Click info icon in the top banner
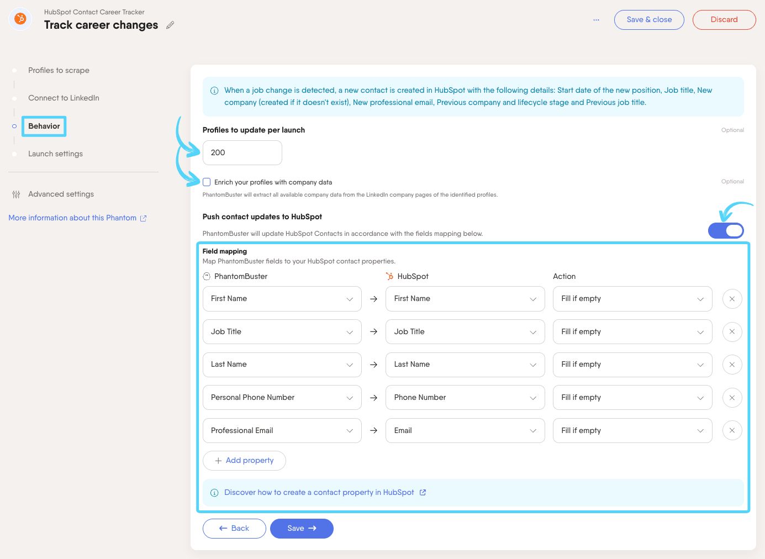The height and width of the screenshot is (559, 765). pyautogui.click(x=214, y=91)
